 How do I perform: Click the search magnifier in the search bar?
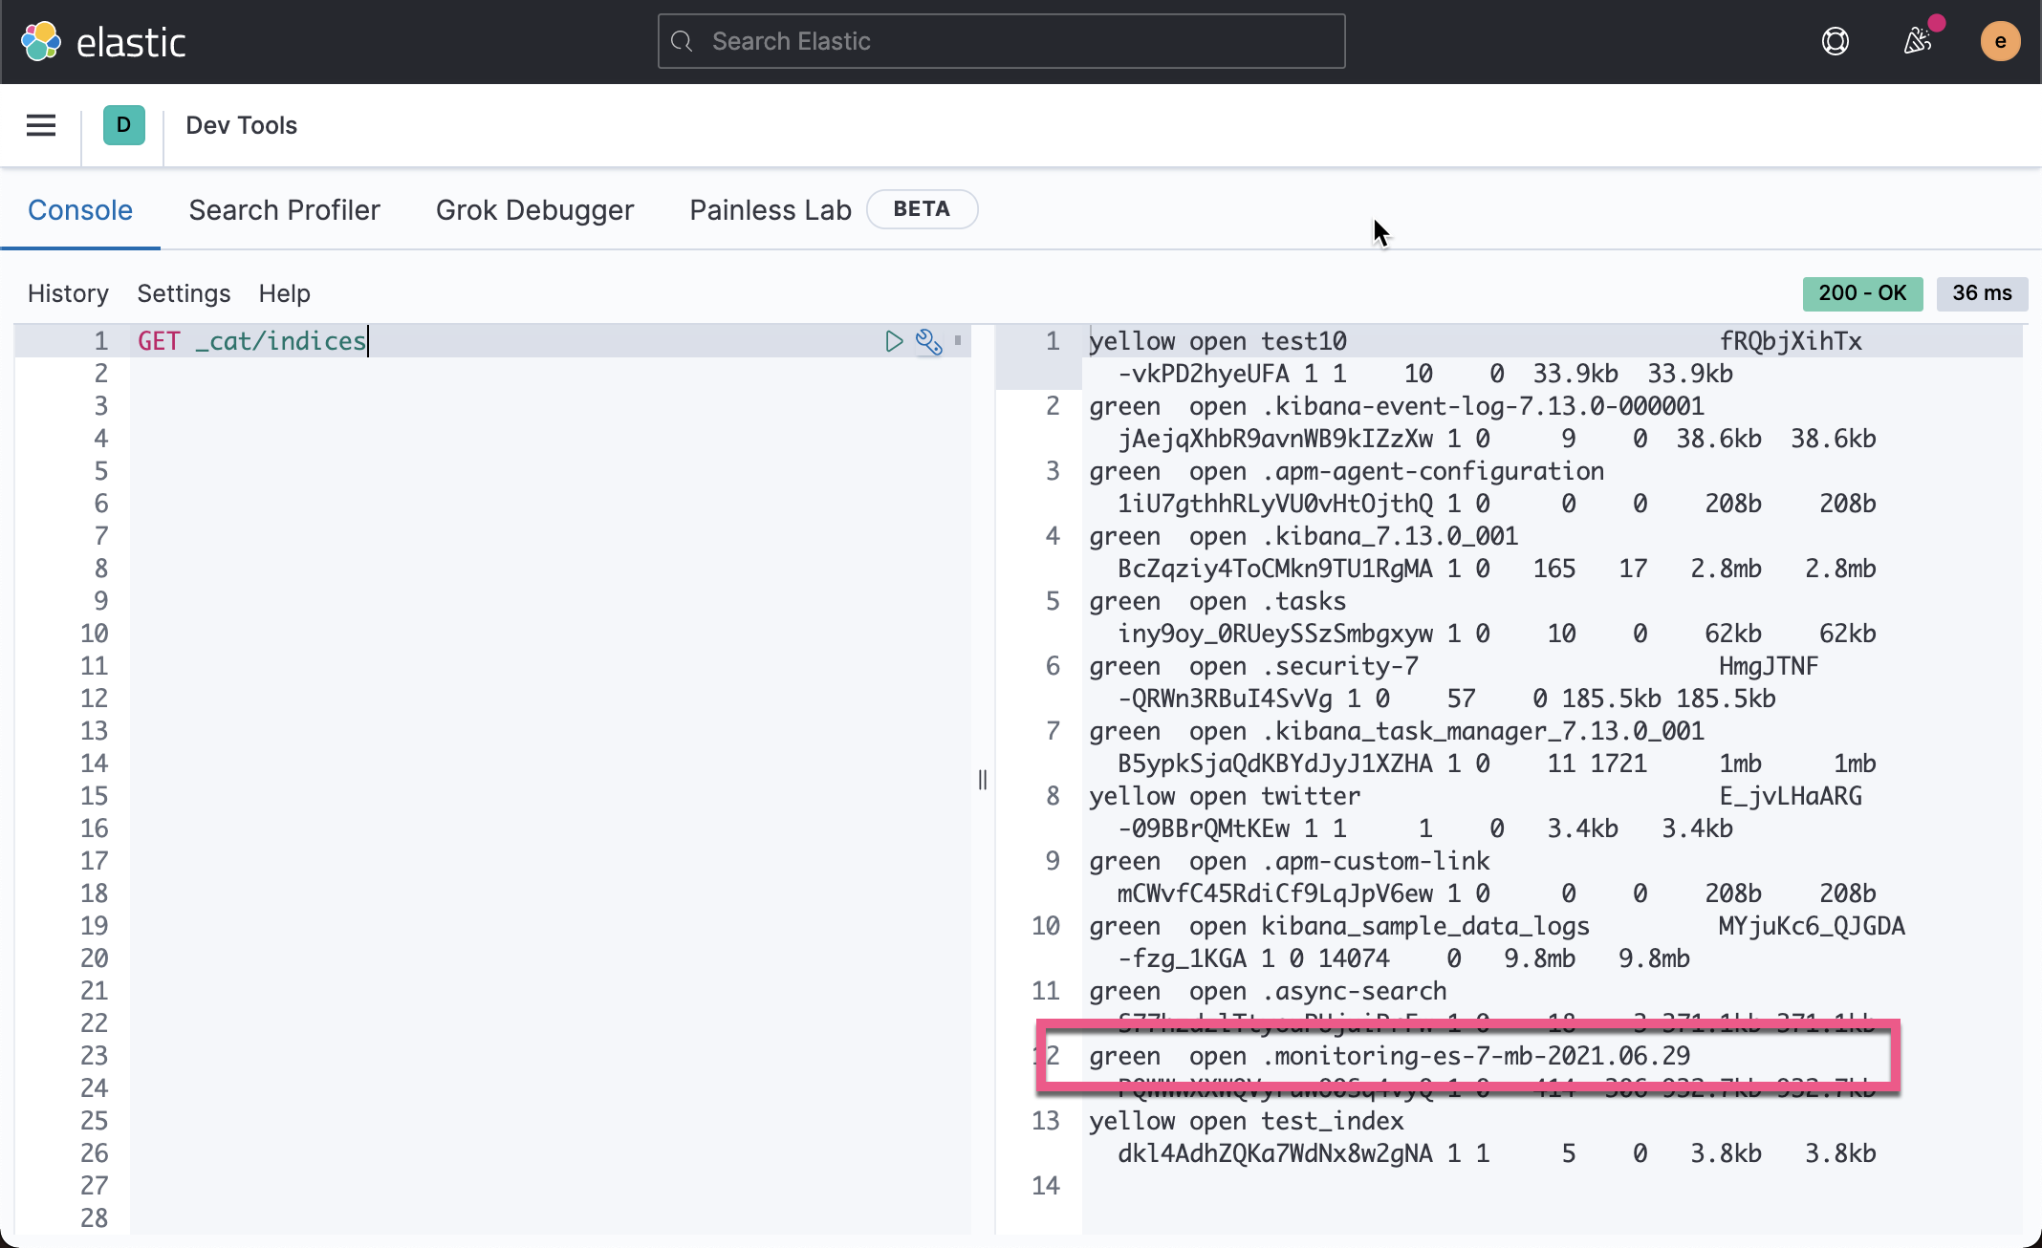point(681,41)
